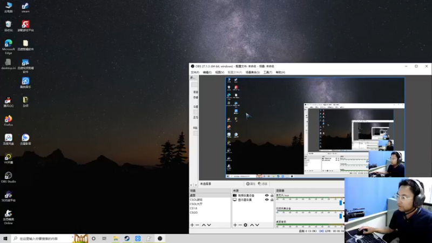Screen dimensions: 432x243
Task: Open the YY desktop shortcut
Action: click(x=9, y=159)
